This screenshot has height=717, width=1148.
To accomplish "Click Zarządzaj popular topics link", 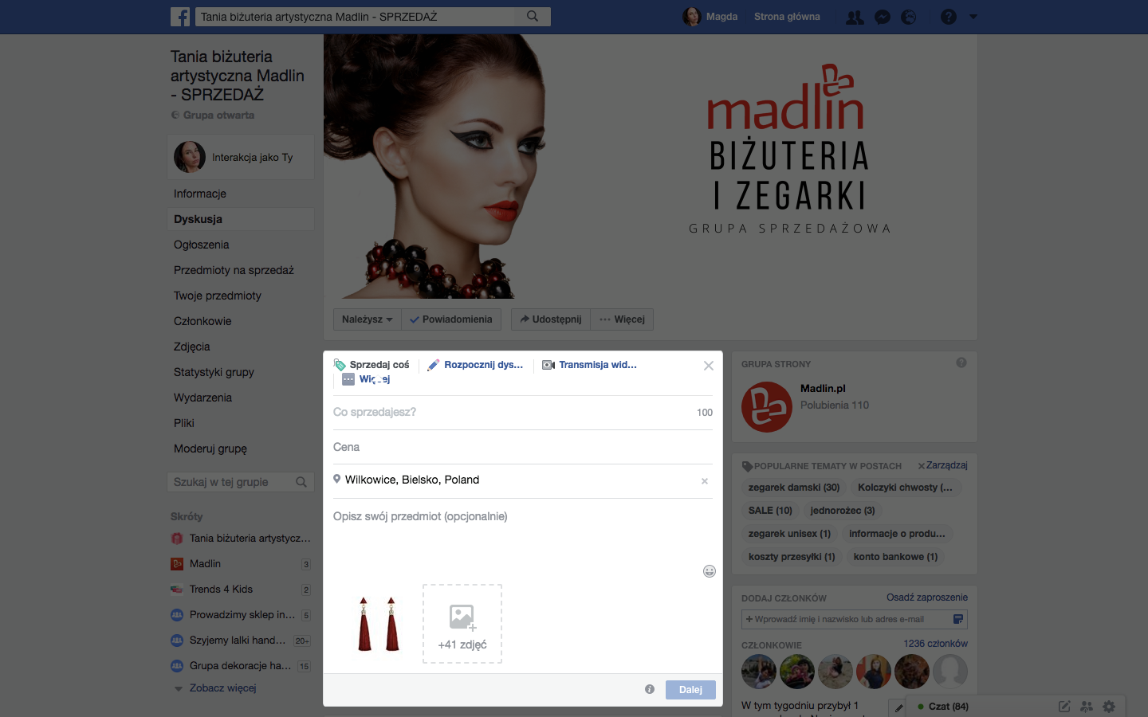I will click(946, 465).
